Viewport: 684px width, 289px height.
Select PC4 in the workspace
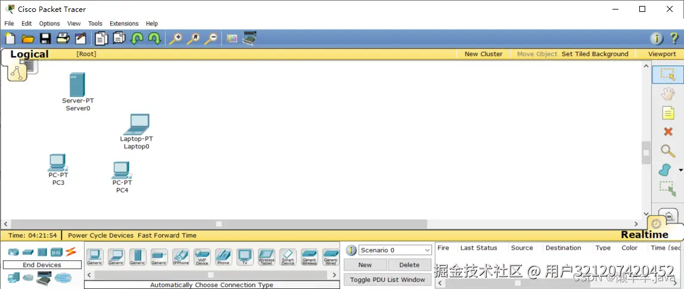pos(122,170)
